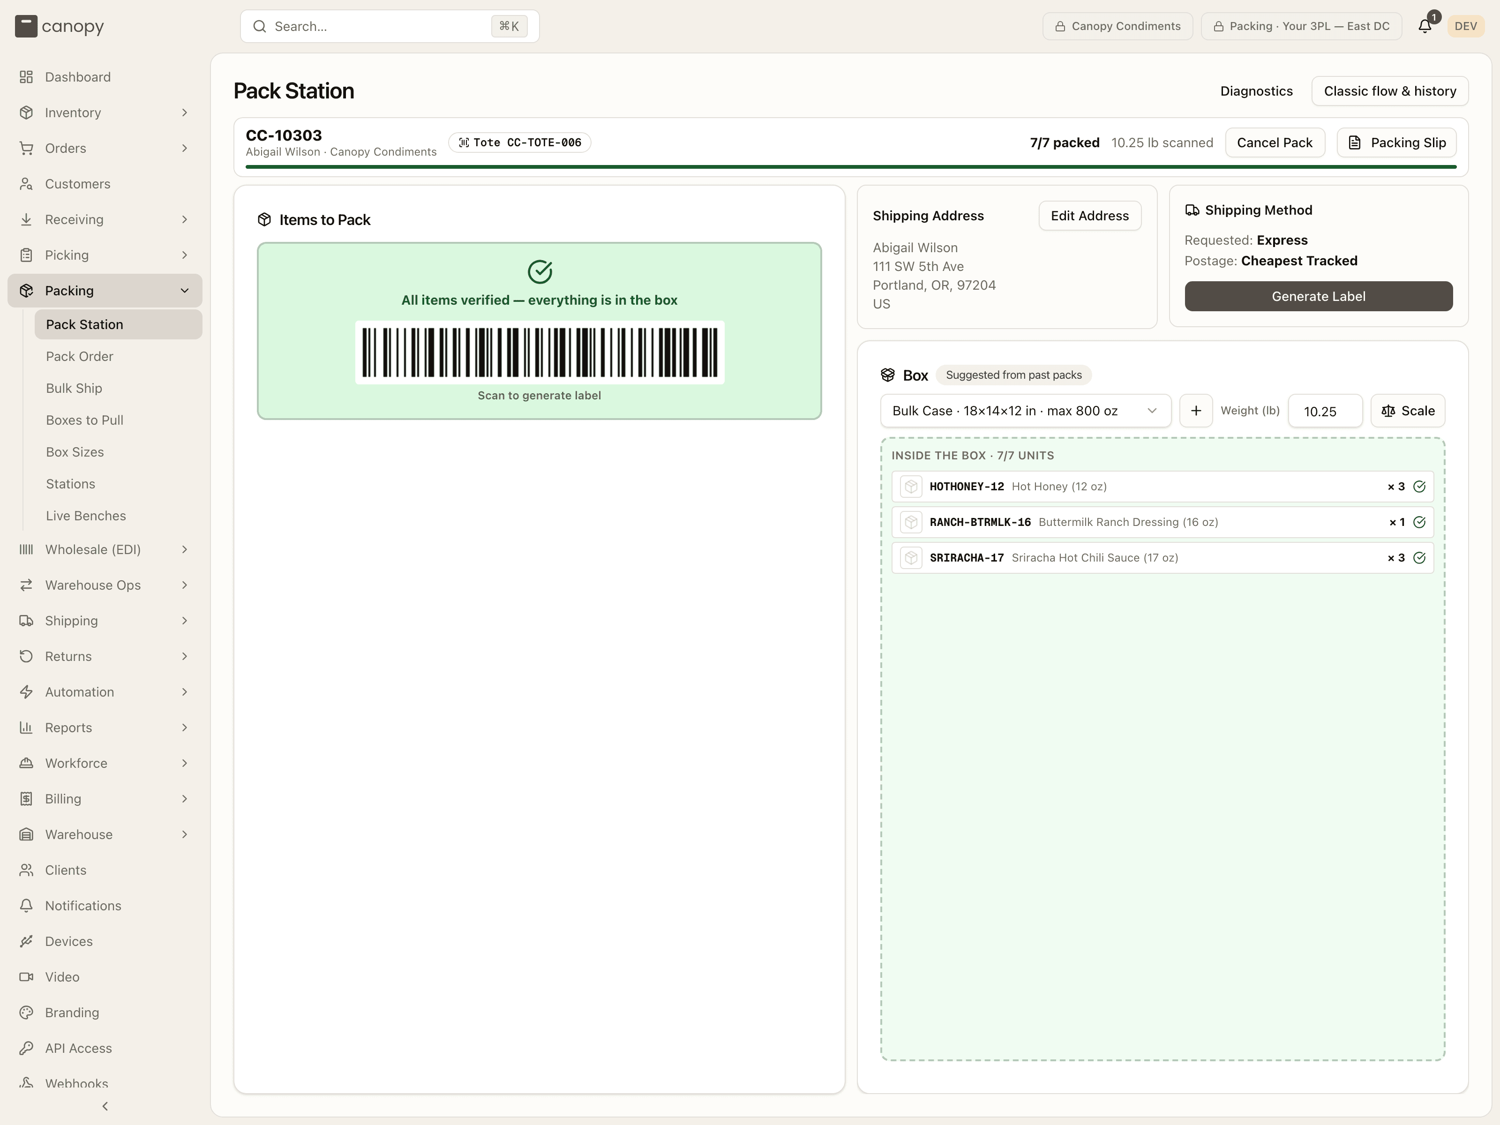Screen dimensions: 1500x1125
Task: Open the Diagnostics link
Action: (x=1256, y=91)
